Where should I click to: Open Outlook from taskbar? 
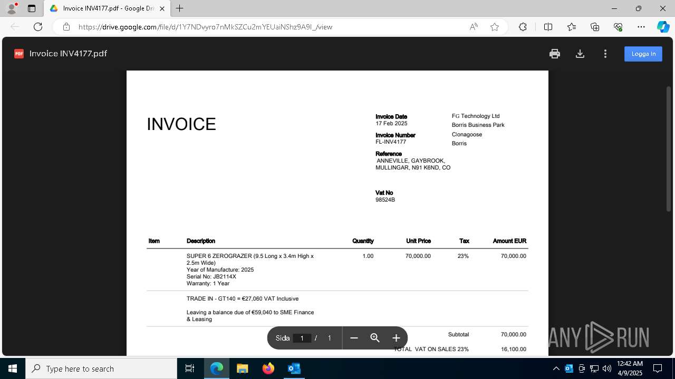click(x=294, y=368)
